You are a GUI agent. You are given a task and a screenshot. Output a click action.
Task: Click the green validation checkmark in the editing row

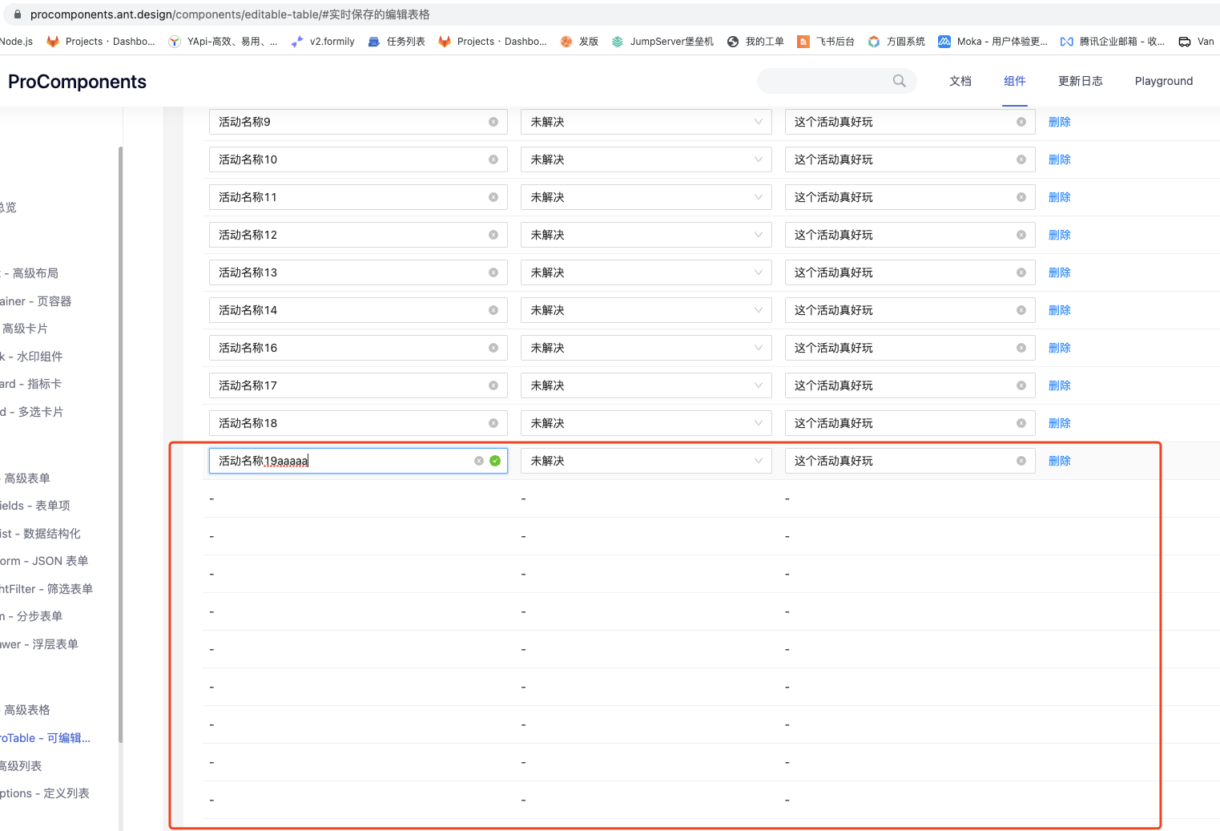(x=494, y=461)
